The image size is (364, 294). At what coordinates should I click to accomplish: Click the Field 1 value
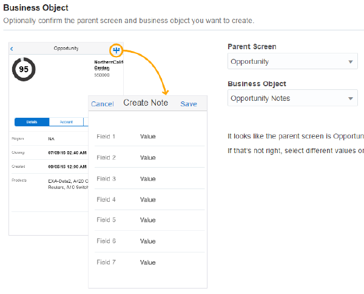pos(148,137)
